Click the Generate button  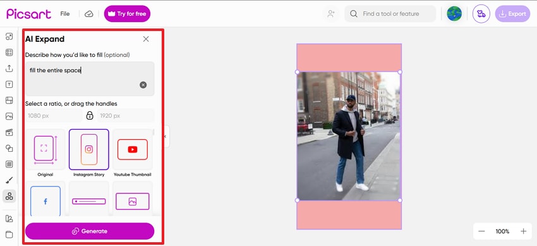point(90,231)
